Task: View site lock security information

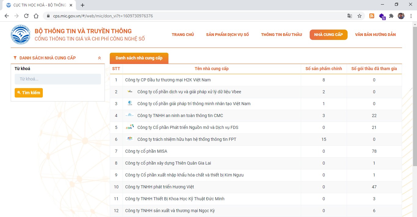Action: click(48, 16)
